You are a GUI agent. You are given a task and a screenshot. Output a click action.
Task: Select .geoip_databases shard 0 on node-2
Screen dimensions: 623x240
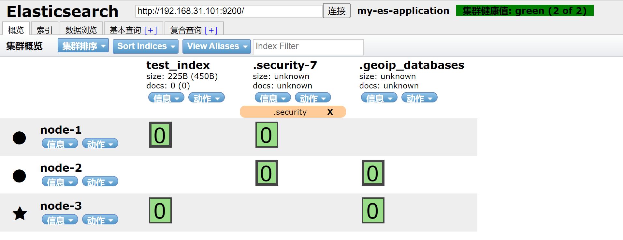point(373,173)
